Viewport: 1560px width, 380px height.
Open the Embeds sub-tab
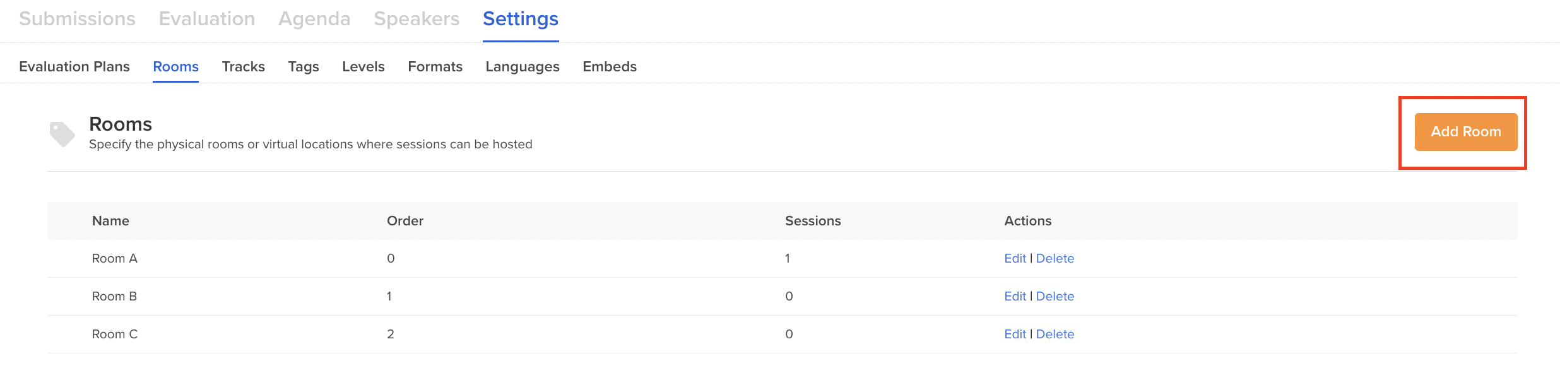pyautogui.click(x=610, y=66)
